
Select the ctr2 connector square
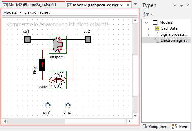pos(88,39)
